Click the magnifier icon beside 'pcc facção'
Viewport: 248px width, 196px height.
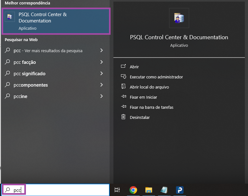click(x=7, y=62)
